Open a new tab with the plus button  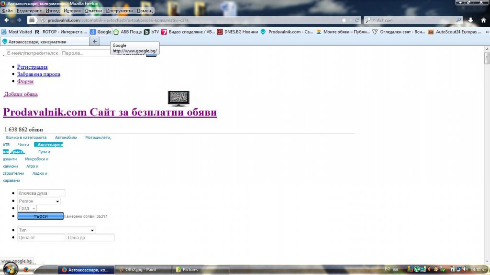95,42
